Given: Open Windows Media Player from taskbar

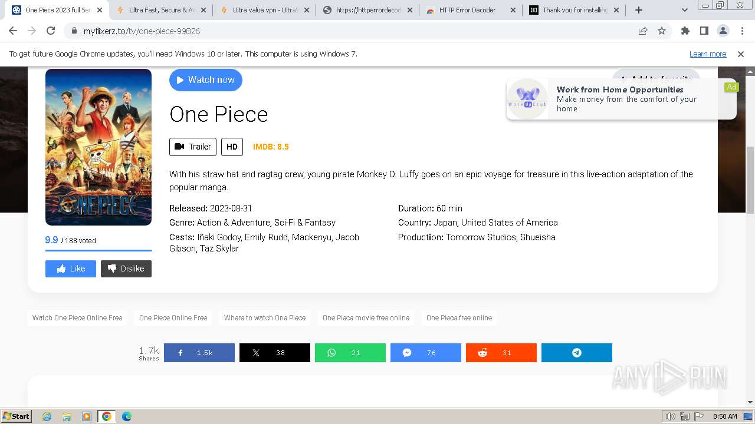Looking at the screenshot, I should pyautogui.click(x=87, y=416).
